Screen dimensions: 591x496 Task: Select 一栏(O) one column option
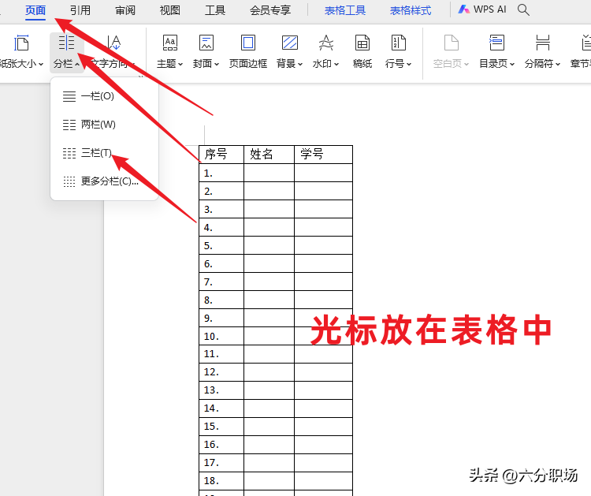[104, 96]
